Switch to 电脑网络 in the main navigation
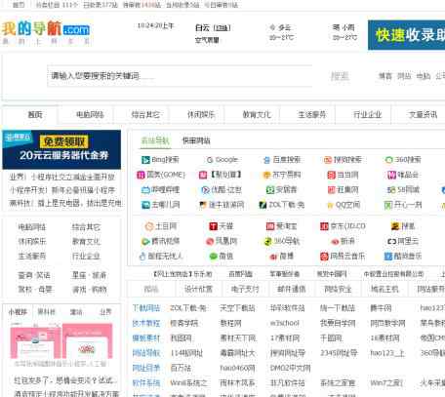 click(90, 115)
